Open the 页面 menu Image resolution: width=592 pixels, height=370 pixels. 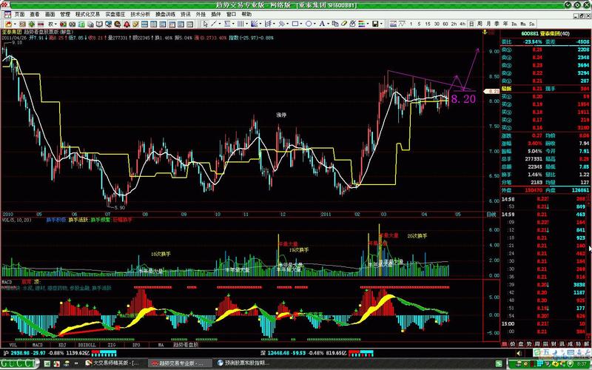(x=20, y=14)
